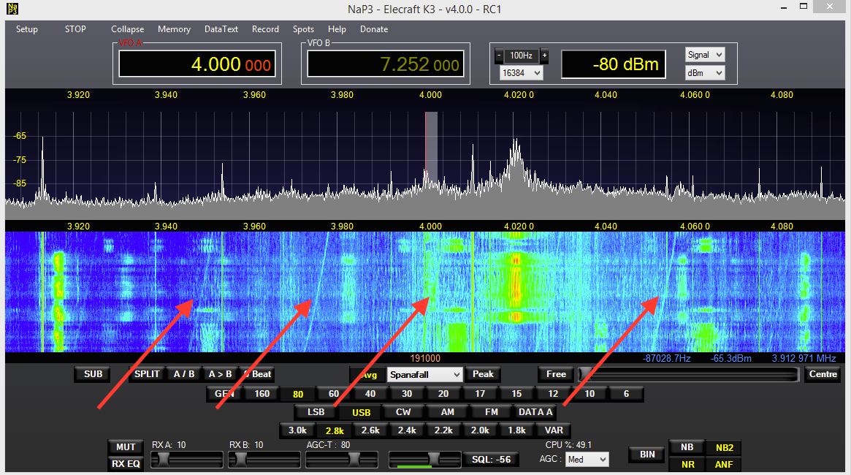Expand the AGC Med dropdown

click(x=587, y=460)
